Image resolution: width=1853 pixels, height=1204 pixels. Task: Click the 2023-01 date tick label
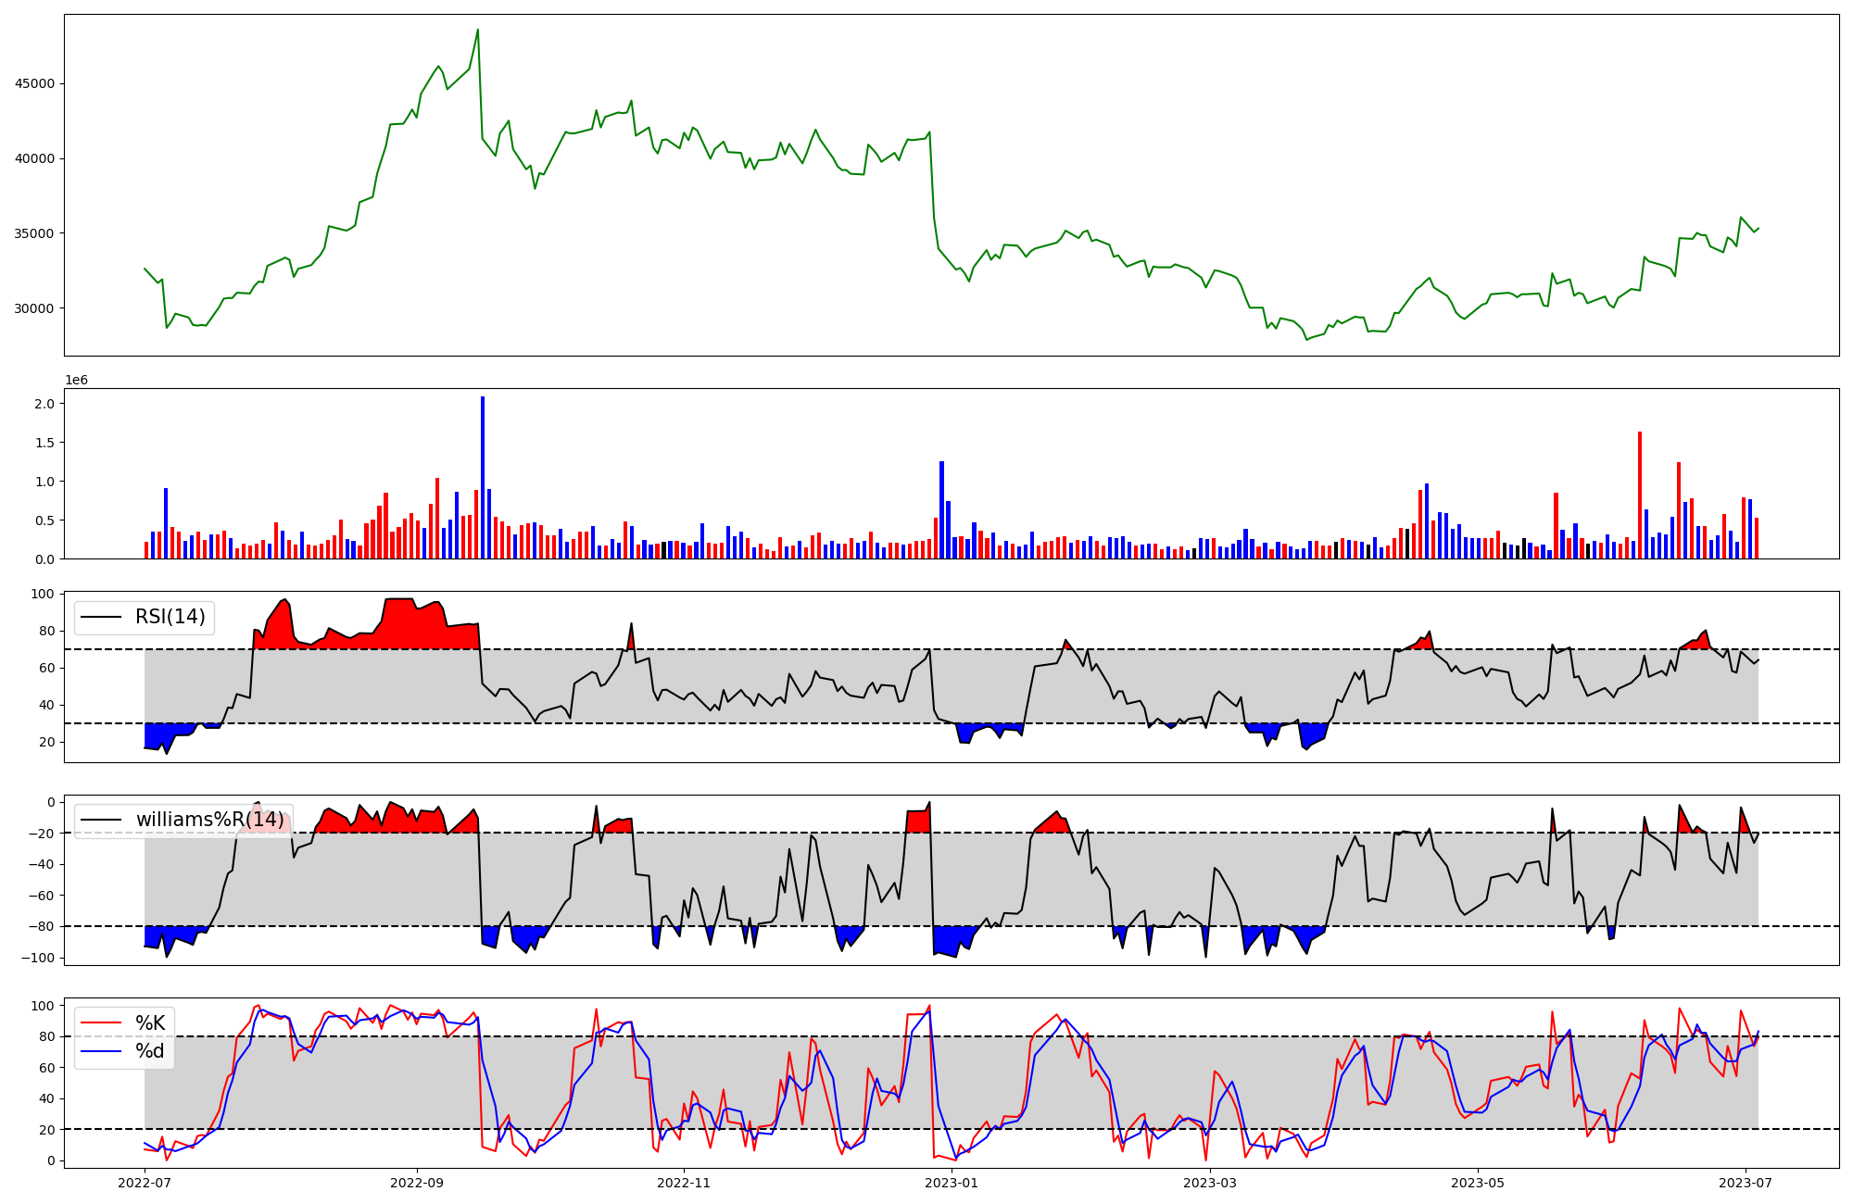[952, 1183]
